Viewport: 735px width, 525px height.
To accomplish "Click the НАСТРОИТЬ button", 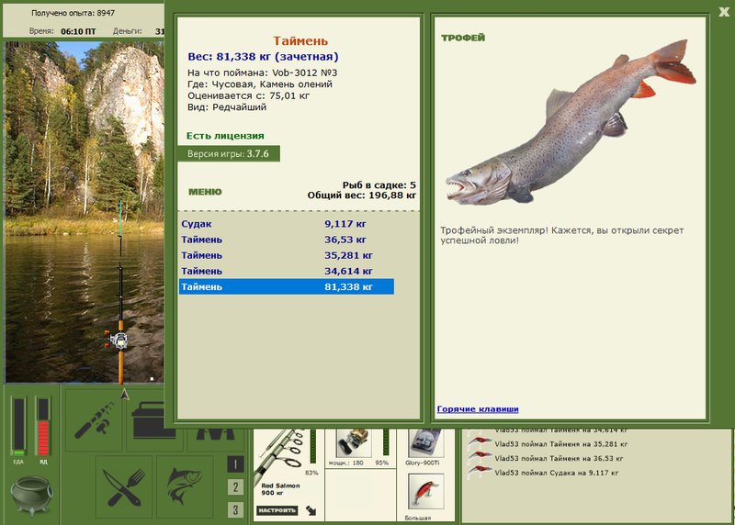I will (277, 510).
